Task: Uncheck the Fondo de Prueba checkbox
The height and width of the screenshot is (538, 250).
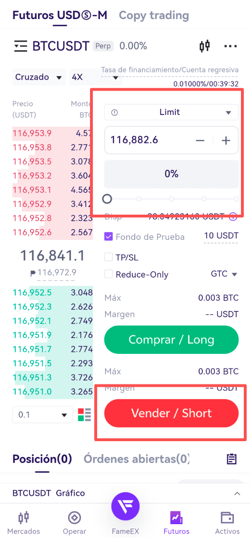Action: pyautogui.click(x=109, y=237)
